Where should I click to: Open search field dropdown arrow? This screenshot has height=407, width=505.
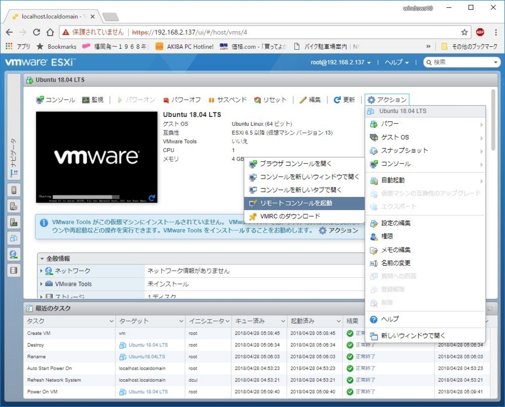(x=496, y=62)
